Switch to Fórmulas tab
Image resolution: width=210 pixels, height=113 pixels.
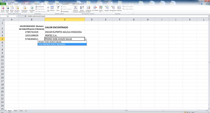pos(37,4)
